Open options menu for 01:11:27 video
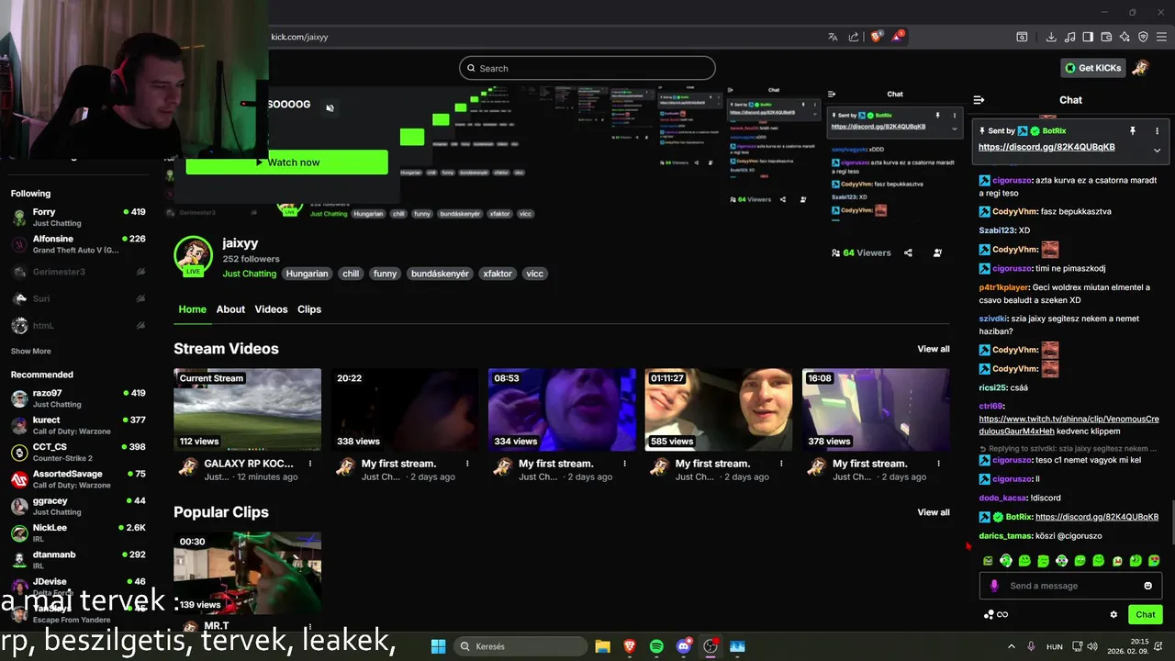 781,464
